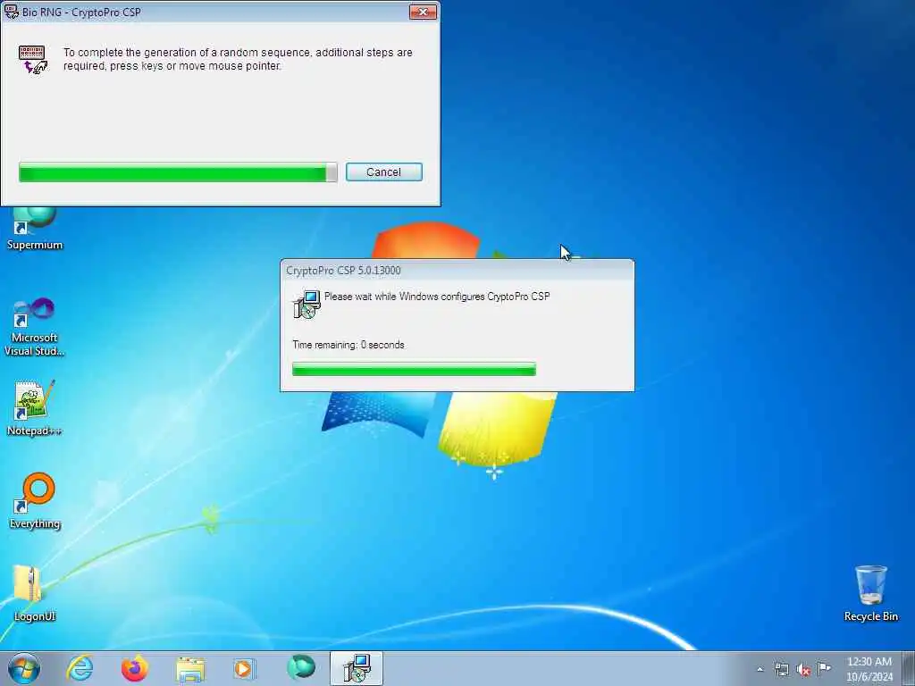The height and width of the screenshot is (686, 915).
Task: Select the Notepad++ desktop icon
Action: click(35, 408)
